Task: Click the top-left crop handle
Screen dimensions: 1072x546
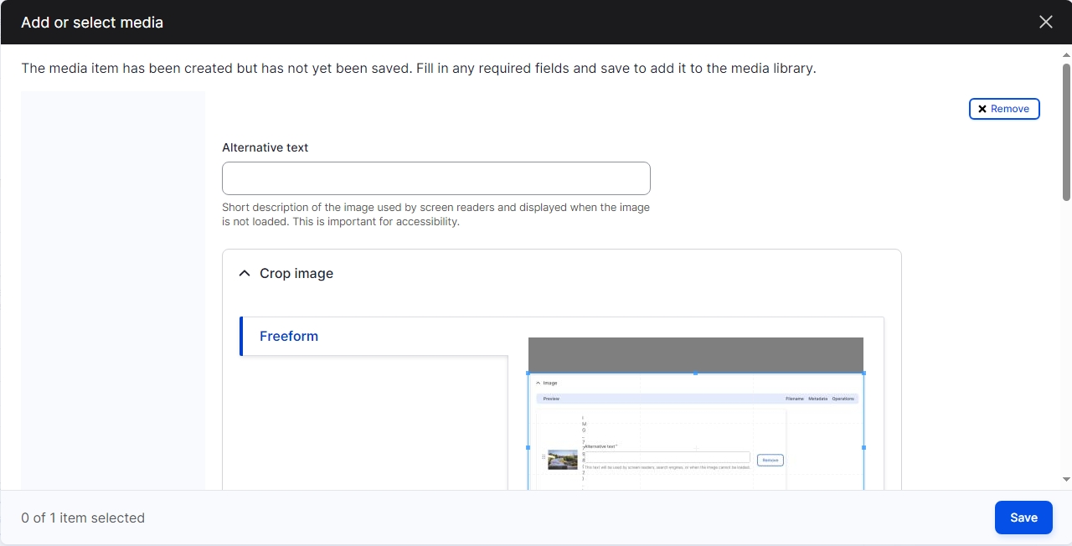Action: click(x=528, y=373)
